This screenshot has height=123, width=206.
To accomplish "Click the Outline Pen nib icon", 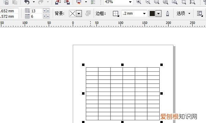I will tap(168, 13).
